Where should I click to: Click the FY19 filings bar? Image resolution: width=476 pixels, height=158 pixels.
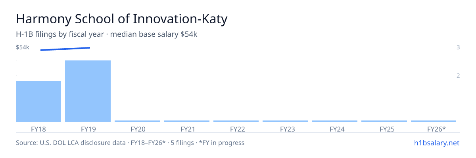point(88,91)
